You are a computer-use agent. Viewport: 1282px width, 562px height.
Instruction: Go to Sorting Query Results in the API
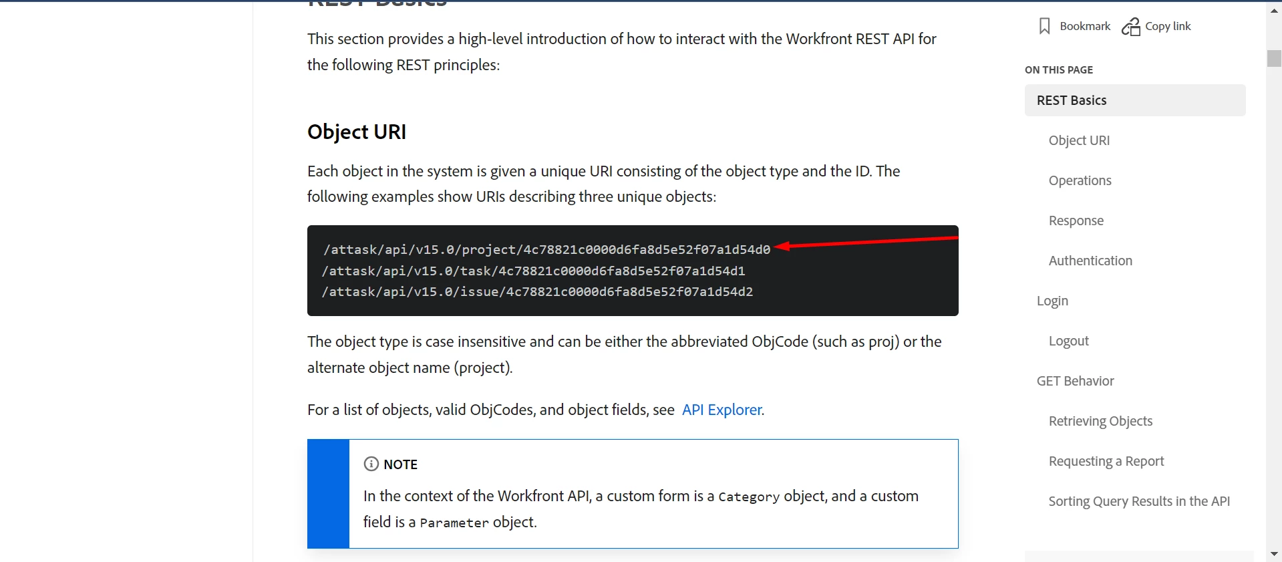click(1139, 501)
